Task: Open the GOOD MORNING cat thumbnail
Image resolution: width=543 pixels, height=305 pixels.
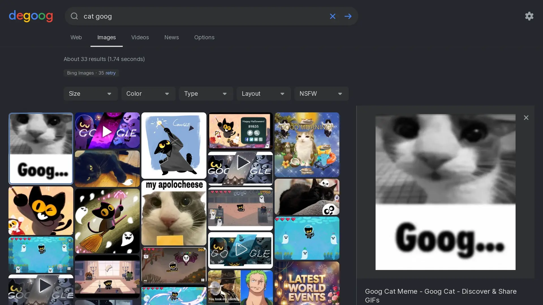Action: click(307, 145)
